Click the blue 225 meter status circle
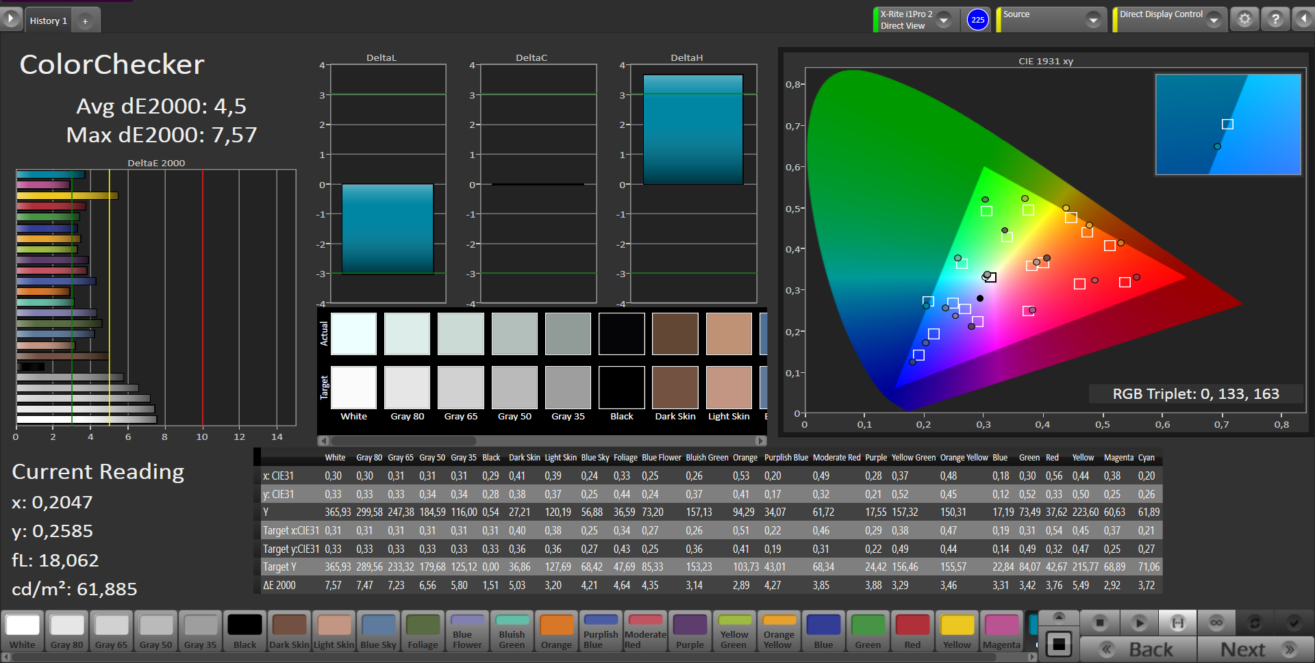The width and height of the screenshot is (1315, 663). (978, 20)
